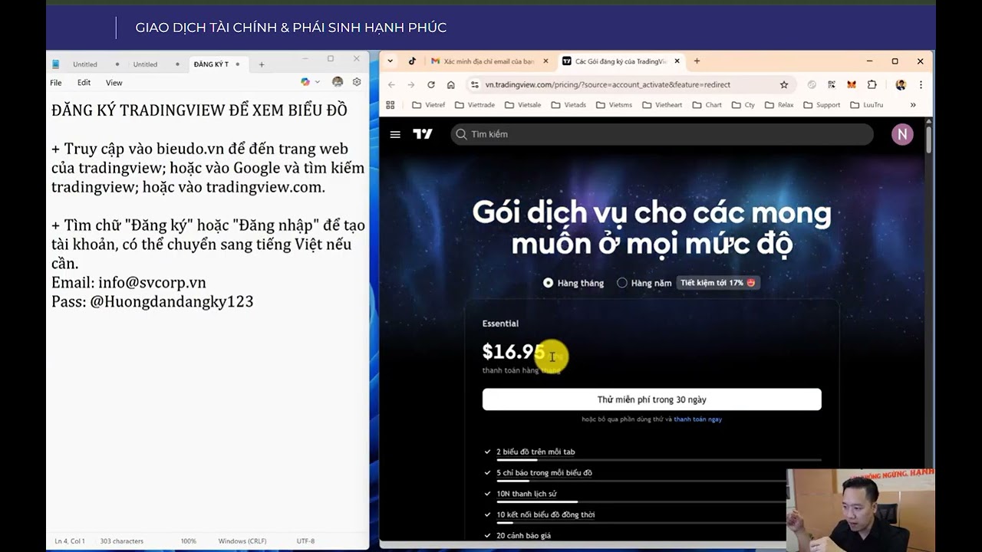Click the thanh toán ngay link
Screen dimensions: 982x552
[x=697, y=419]
